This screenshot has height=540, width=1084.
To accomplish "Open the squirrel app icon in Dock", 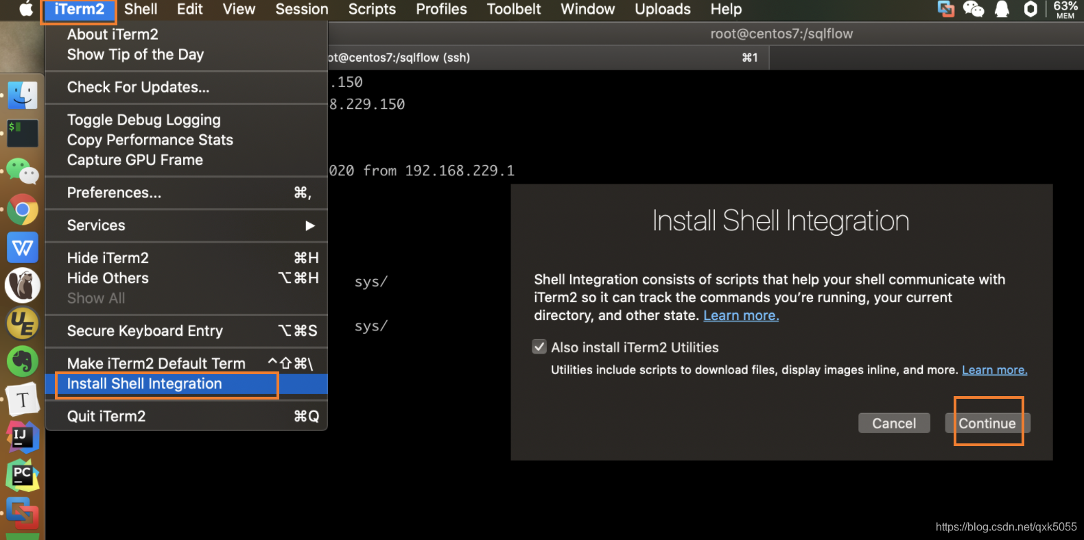I will [23, 285].
